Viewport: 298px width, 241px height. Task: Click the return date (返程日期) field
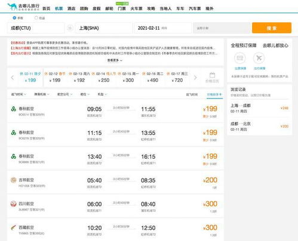pyautogui.click(x=222, y=28)
